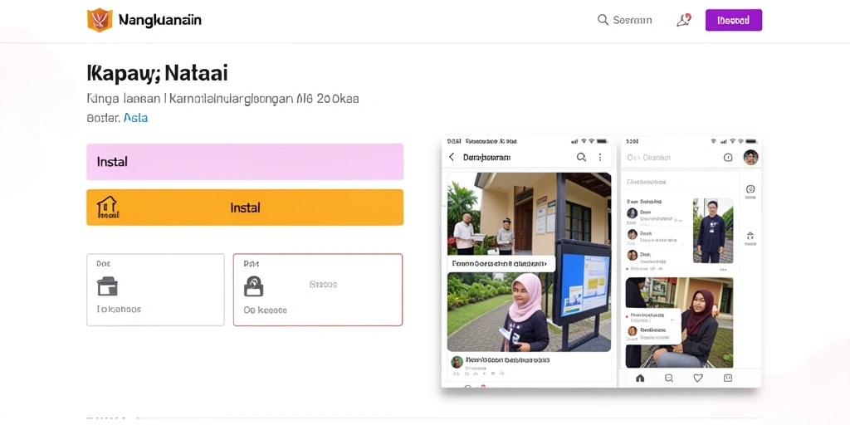Click the house icon on the orange button
This screenshot has width=850, height=425.
107,207
